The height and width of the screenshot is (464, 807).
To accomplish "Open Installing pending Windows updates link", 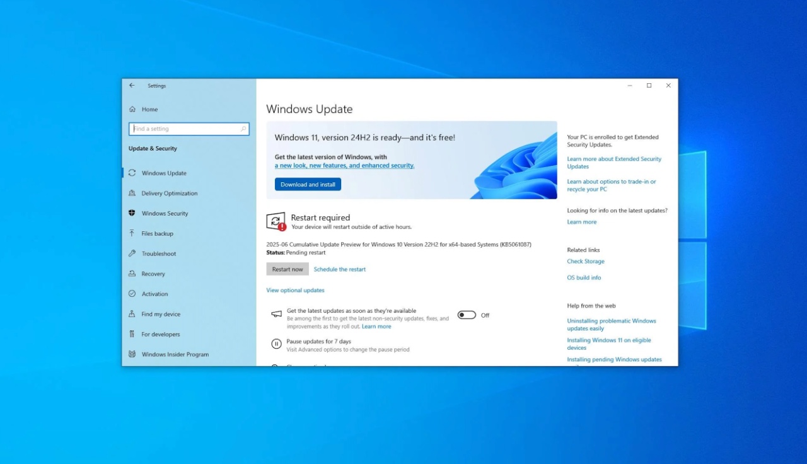I will [614, 359].
